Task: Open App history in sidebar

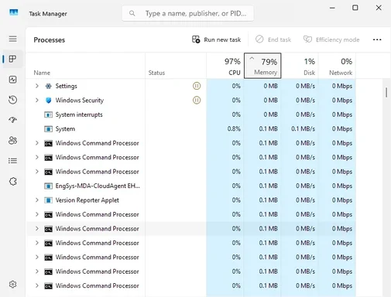Action: (x=12, y=100)
